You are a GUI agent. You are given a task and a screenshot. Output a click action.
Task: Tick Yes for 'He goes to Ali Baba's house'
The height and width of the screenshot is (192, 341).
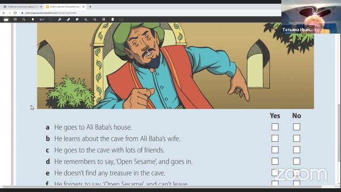(275, 127)
